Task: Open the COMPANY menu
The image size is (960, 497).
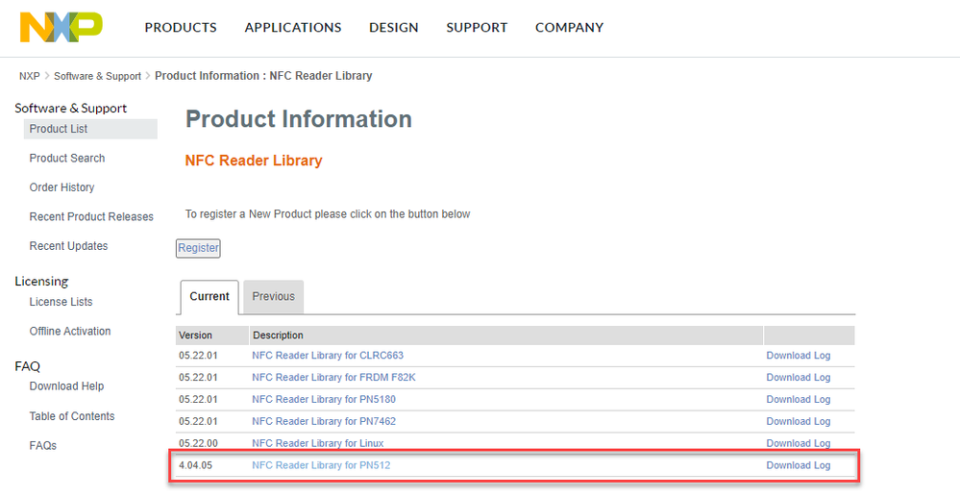Action: pos(569,28)
